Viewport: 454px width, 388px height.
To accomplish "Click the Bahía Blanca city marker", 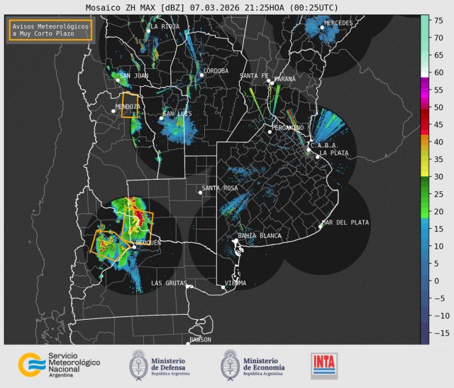I will (238, 242).
